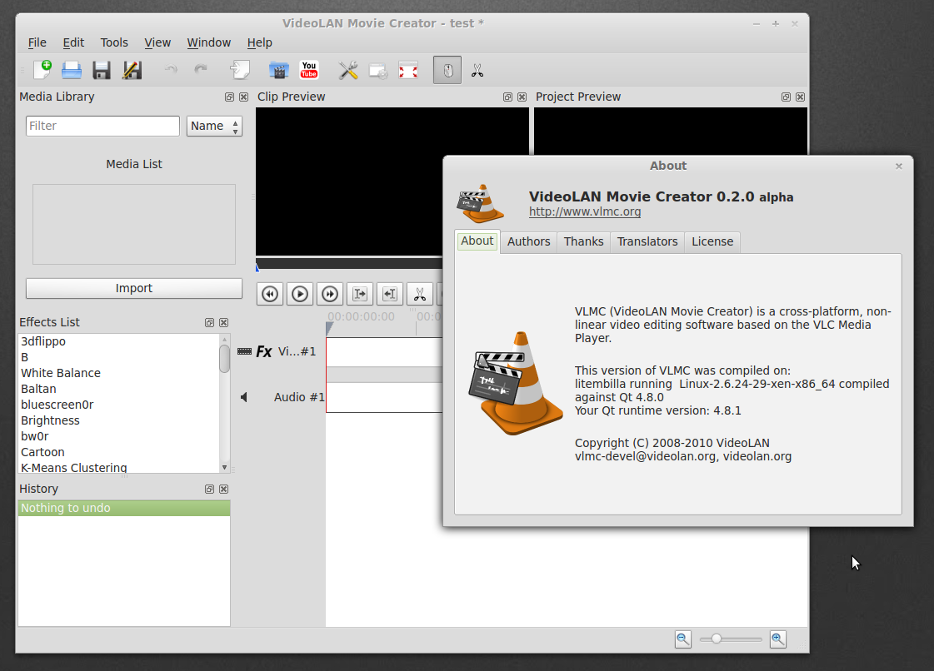Image resolution: width=934 pixels, height=671 pixels.
Task: Mute the Audio #1 track speaker
Action: click(243, 397)
